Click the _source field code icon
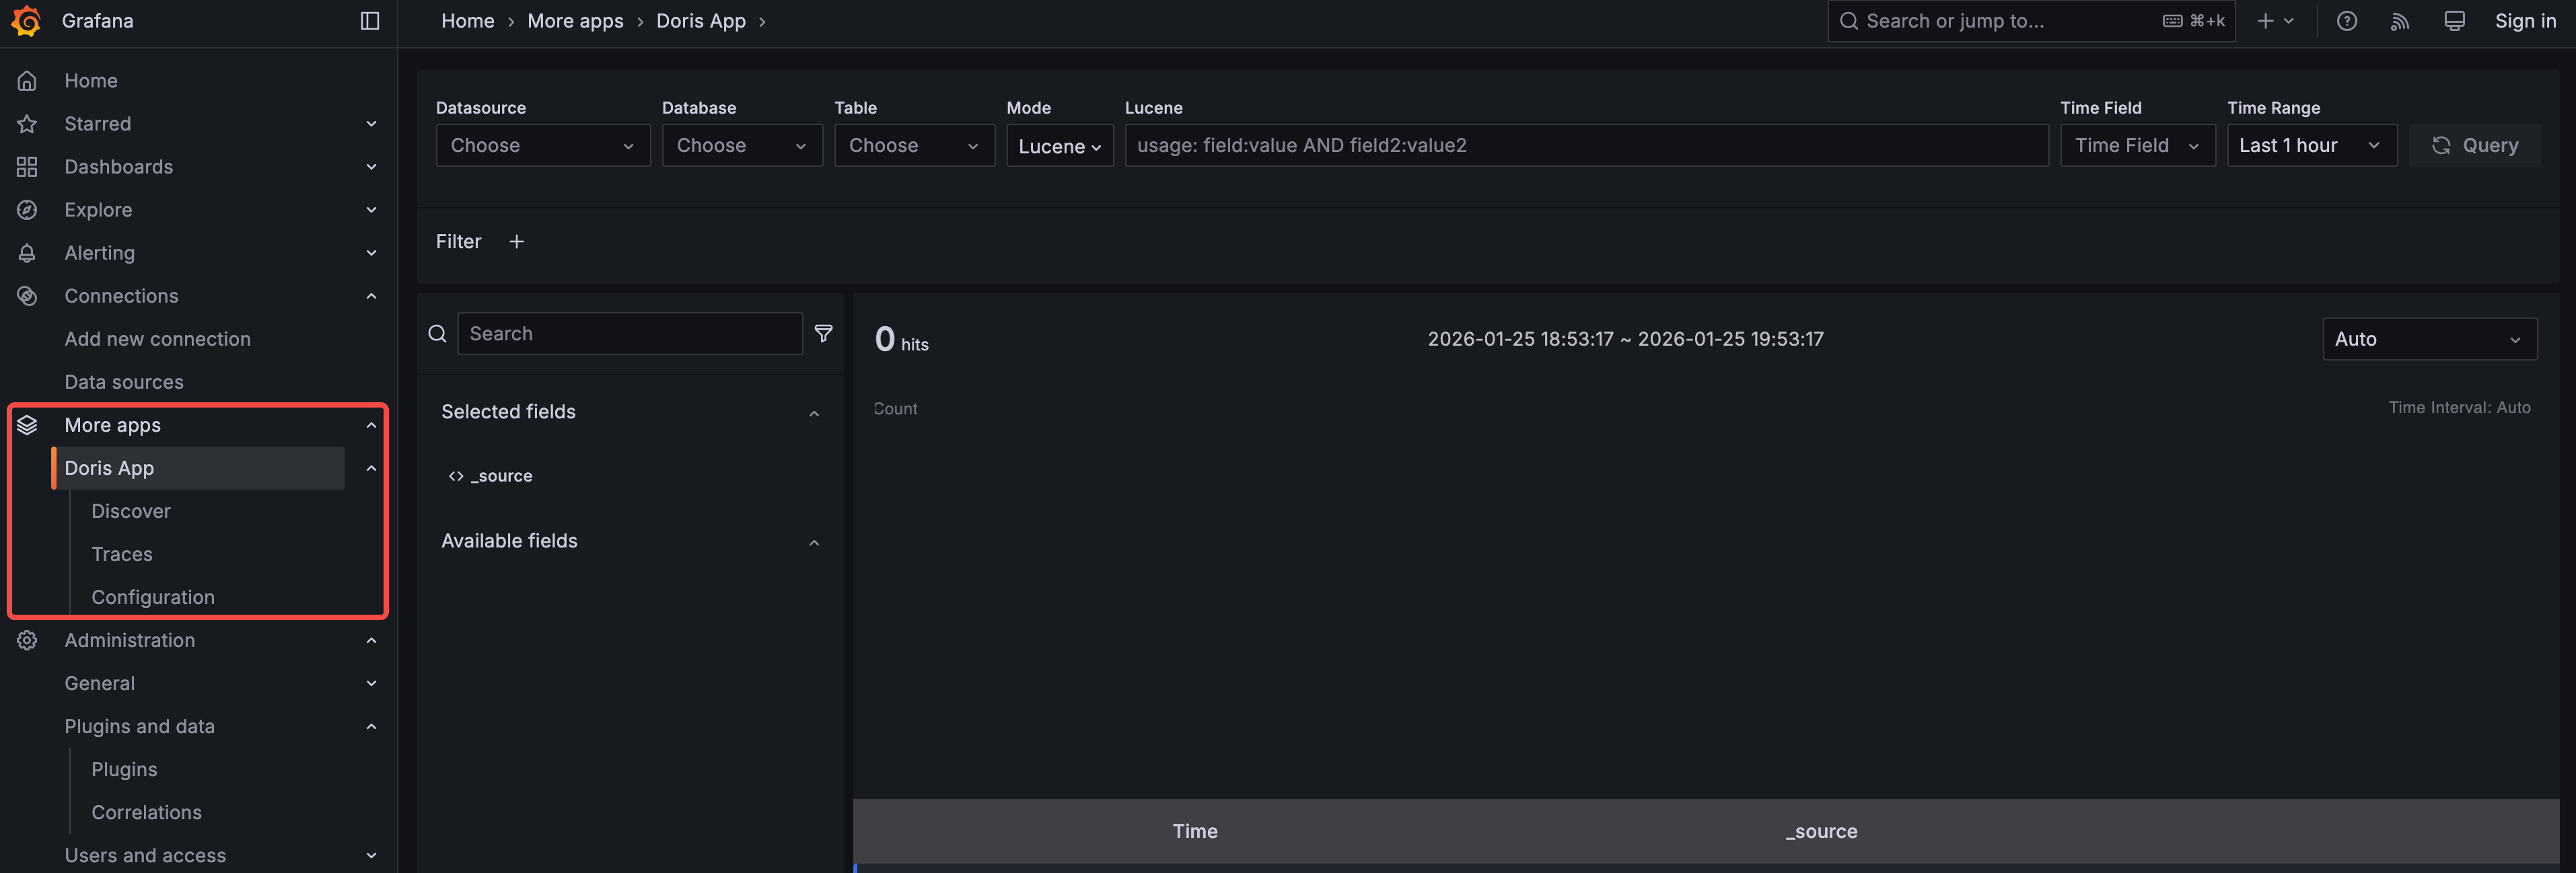This screenshot has width=2576, height=873. 456,476
